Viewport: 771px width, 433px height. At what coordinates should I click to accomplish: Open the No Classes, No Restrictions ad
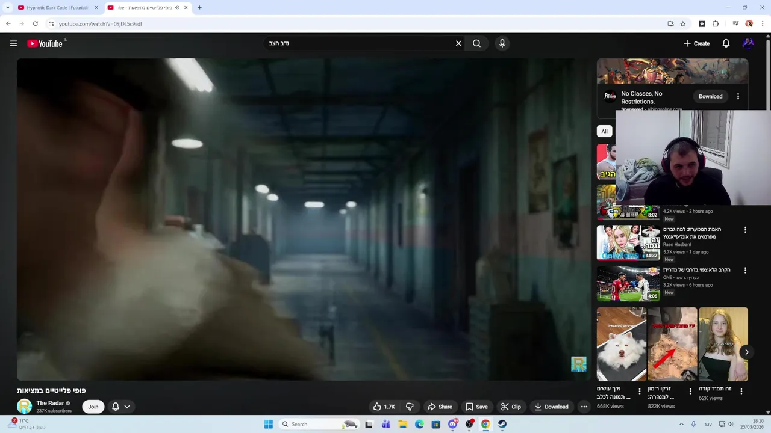641,97
